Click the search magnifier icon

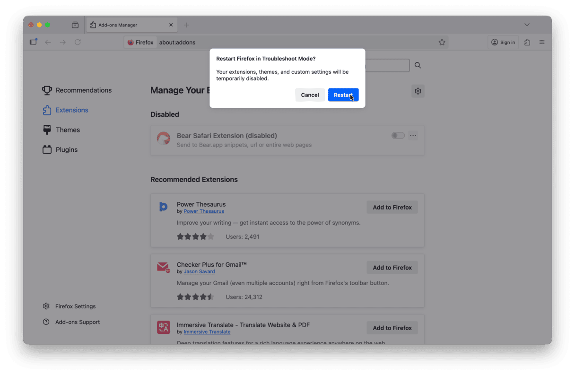coord(418,65)
